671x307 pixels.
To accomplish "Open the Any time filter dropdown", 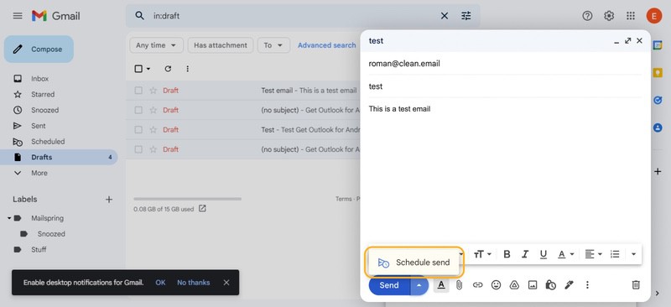I will coord(156,45).
